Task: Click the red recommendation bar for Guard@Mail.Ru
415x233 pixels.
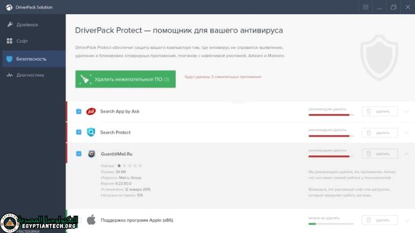Action: [x=331, y=156]
